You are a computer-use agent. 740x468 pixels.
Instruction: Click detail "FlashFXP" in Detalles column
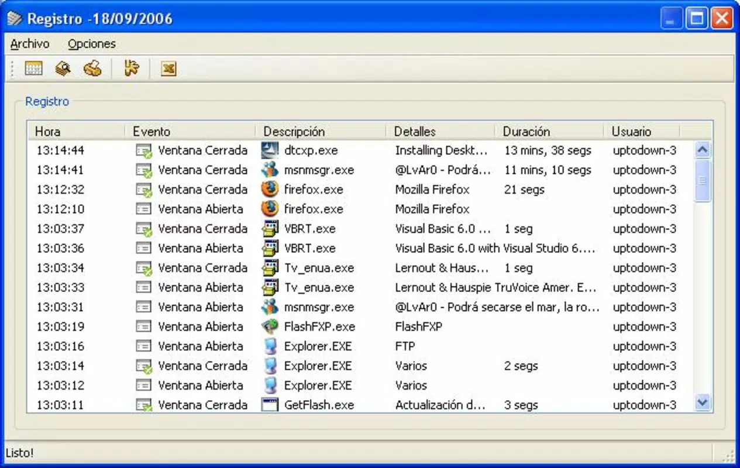418,326
